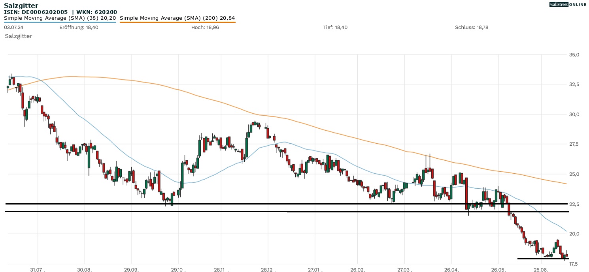
Task: Click the 29.10. date on the x-axis
Action: click(x=179, y=269)
